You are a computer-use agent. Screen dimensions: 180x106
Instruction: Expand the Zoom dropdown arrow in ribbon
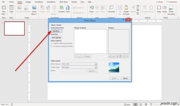[x=92, y=14]
